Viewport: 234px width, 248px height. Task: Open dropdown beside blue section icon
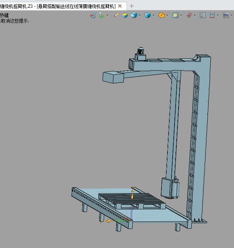pos(218,16)
